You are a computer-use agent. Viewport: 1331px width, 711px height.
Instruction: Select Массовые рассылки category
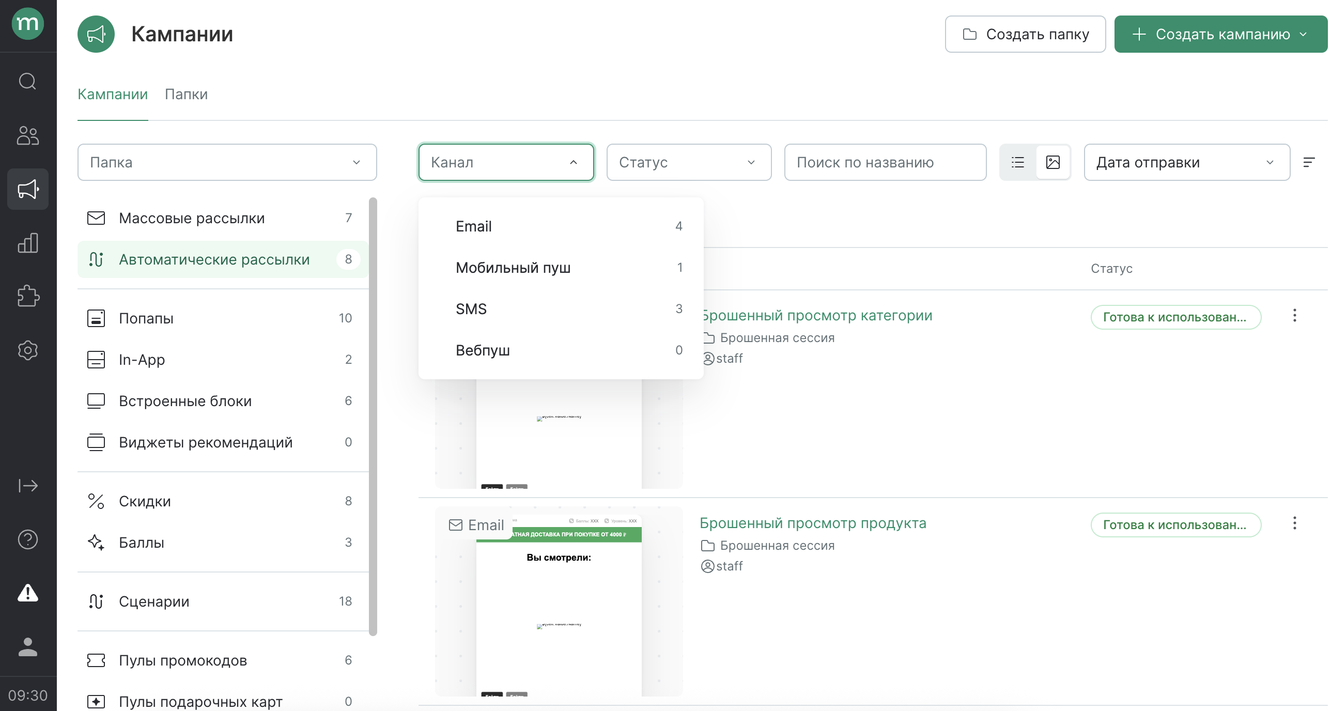[x=223, y=218]
